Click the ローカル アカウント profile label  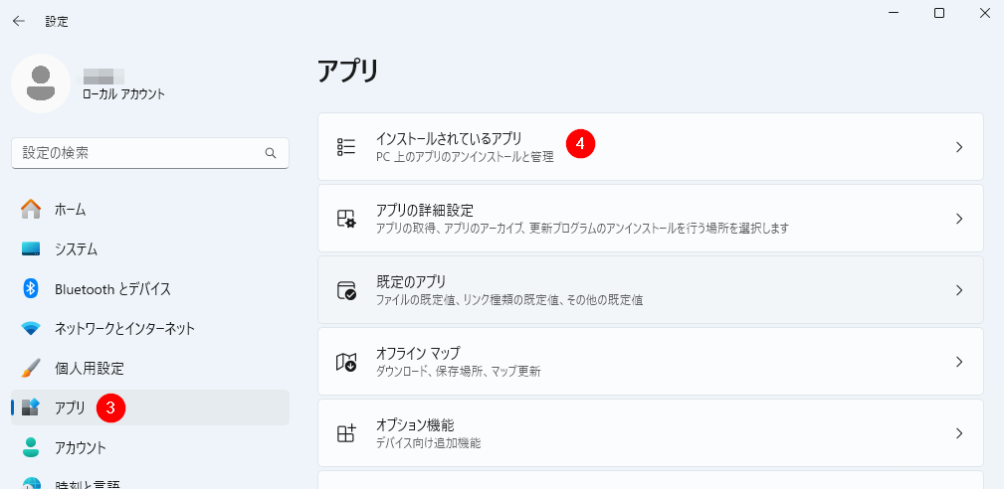[x=124, y=94]
